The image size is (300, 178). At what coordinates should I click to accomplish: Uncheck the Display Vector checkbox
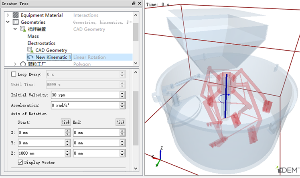point(20,162)
